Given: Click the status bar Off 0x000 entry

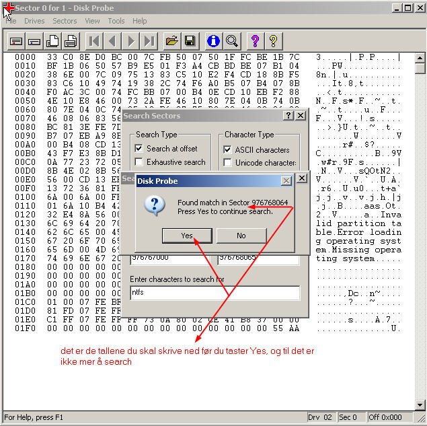Looking at the screenshot, I should pos(389,417).
